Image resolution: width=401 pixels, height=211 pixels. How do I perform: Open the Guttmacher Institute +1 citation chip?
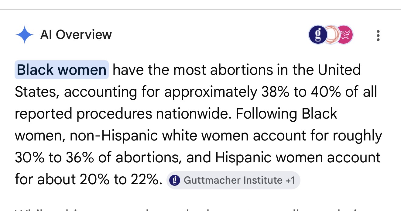233,180
